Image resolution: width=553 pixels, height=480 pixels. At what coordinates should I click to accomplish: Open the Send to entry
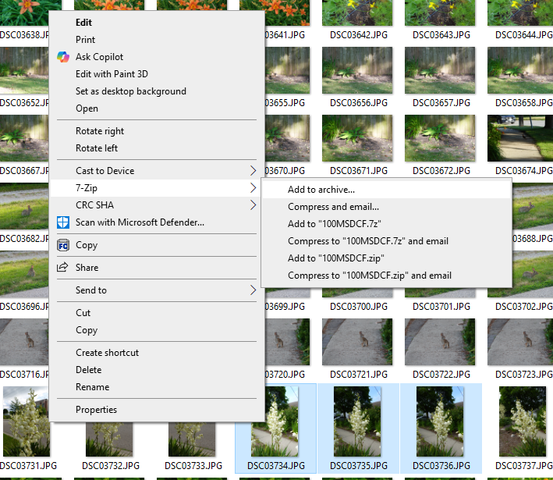click(157, 290)
